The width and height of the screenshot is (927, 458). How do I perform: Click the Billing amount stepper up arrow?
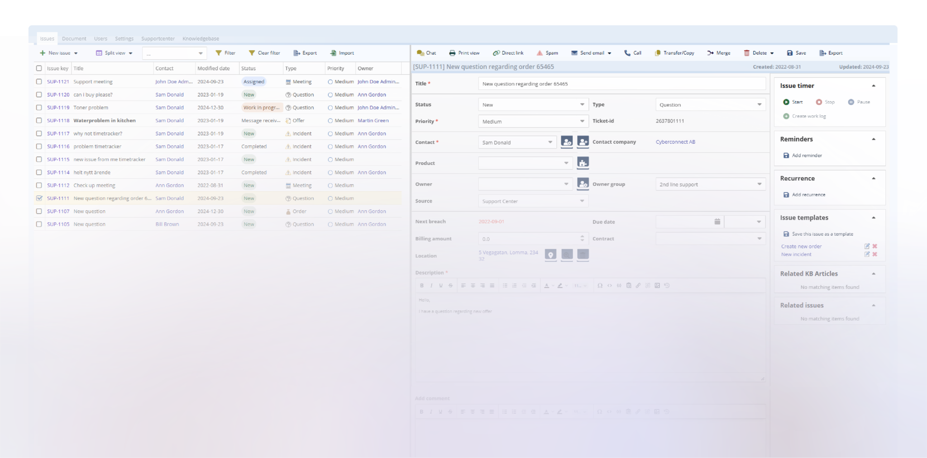click(583, 236)
